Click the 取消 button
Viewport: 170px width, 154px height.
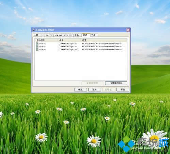[x=95, y=90]
